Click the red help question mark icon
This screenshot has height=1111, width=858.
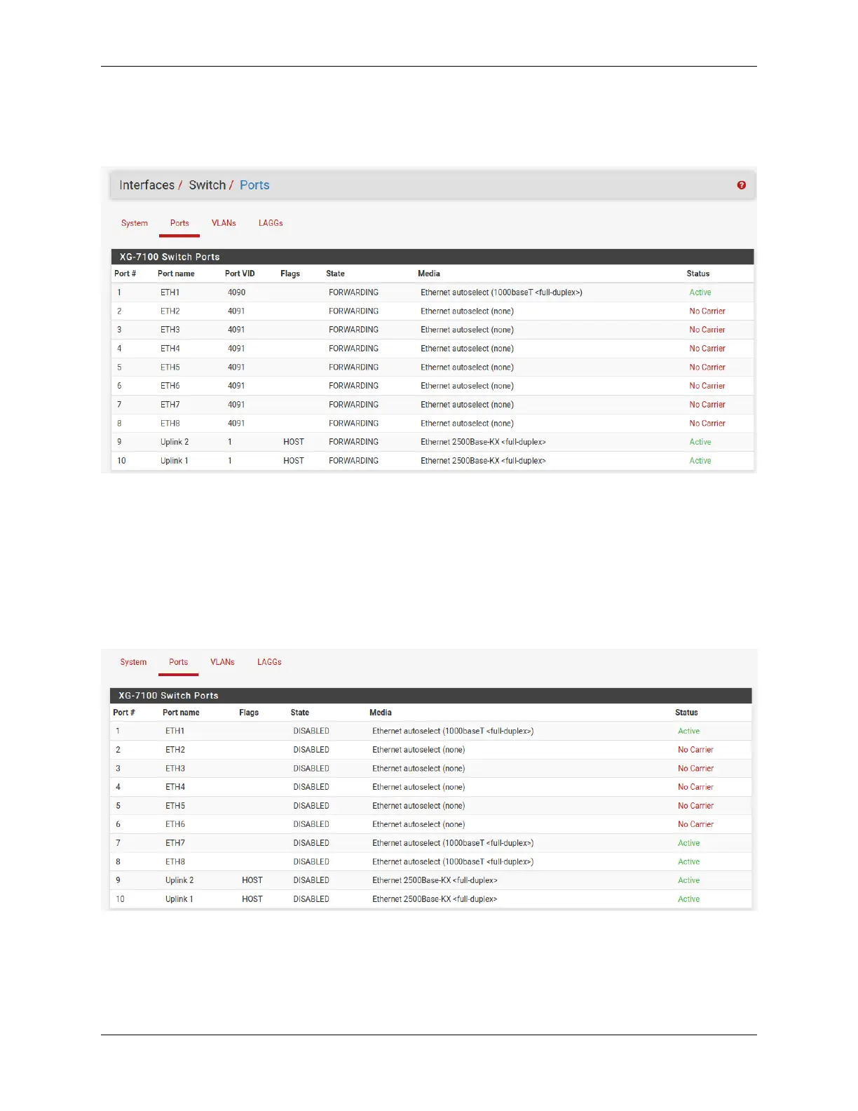pyautogui.click(x=741, y=185)
